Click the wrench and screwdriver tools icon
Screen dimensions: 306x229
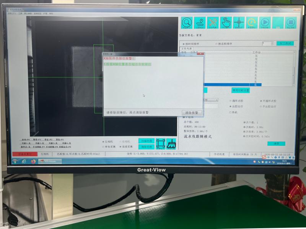coord(213,23)
